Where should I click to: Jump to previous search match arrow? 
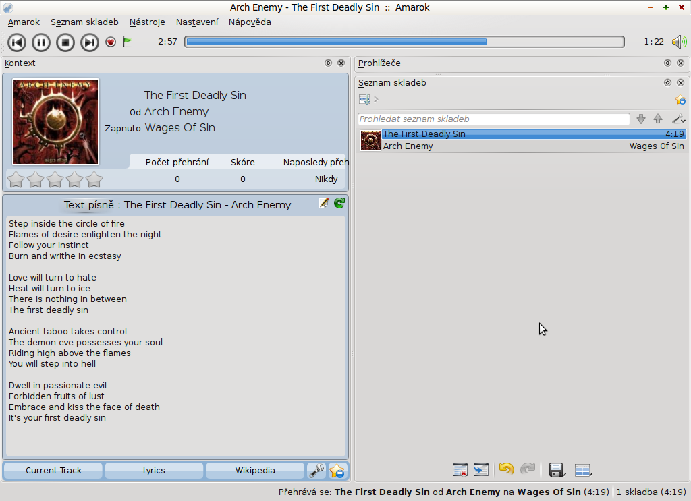658,119
